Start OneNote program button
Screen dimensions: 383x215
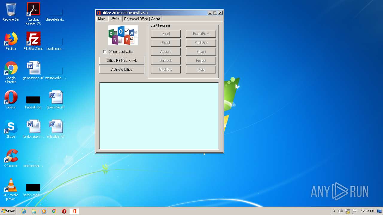(x=166, y=70)
